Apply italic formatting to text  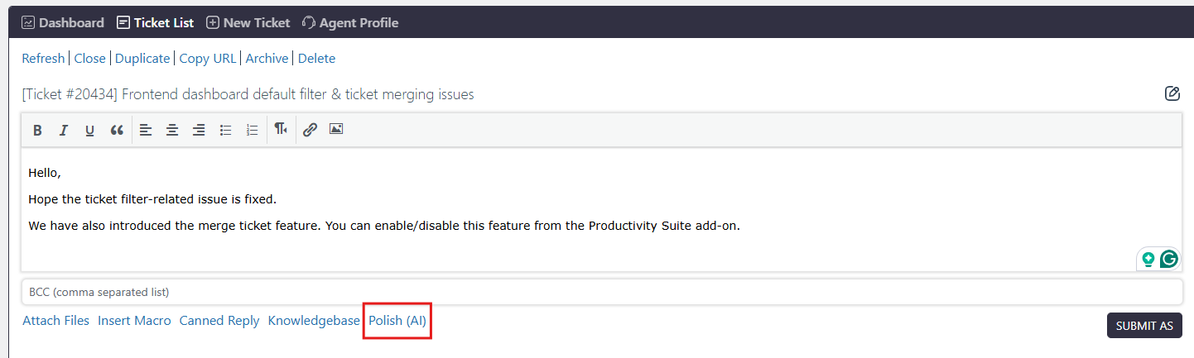pyautogui.click(x=63, y=130)
